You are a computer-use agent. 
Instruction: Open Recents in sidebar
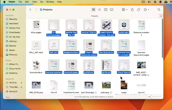click(x=13, y=19)
